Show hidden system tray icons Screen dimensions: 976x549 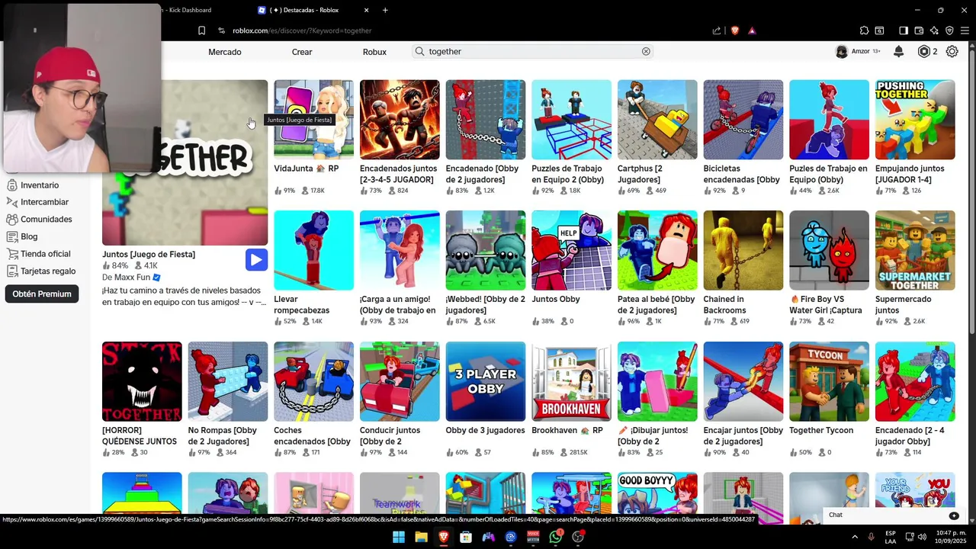tap(854, 537)
